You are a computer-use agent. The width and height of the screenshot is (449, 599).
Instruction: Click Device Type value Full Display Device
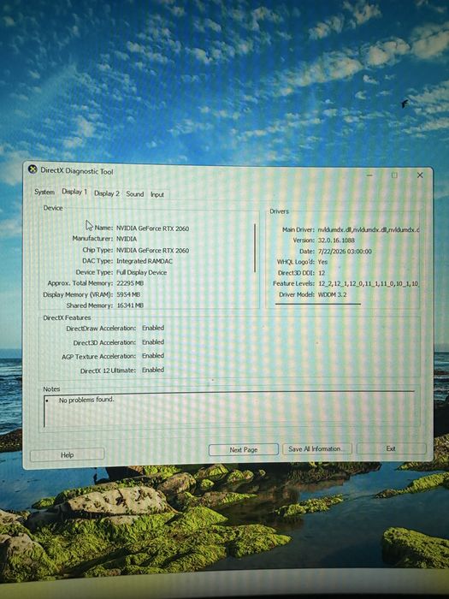[x=141, y=272]
